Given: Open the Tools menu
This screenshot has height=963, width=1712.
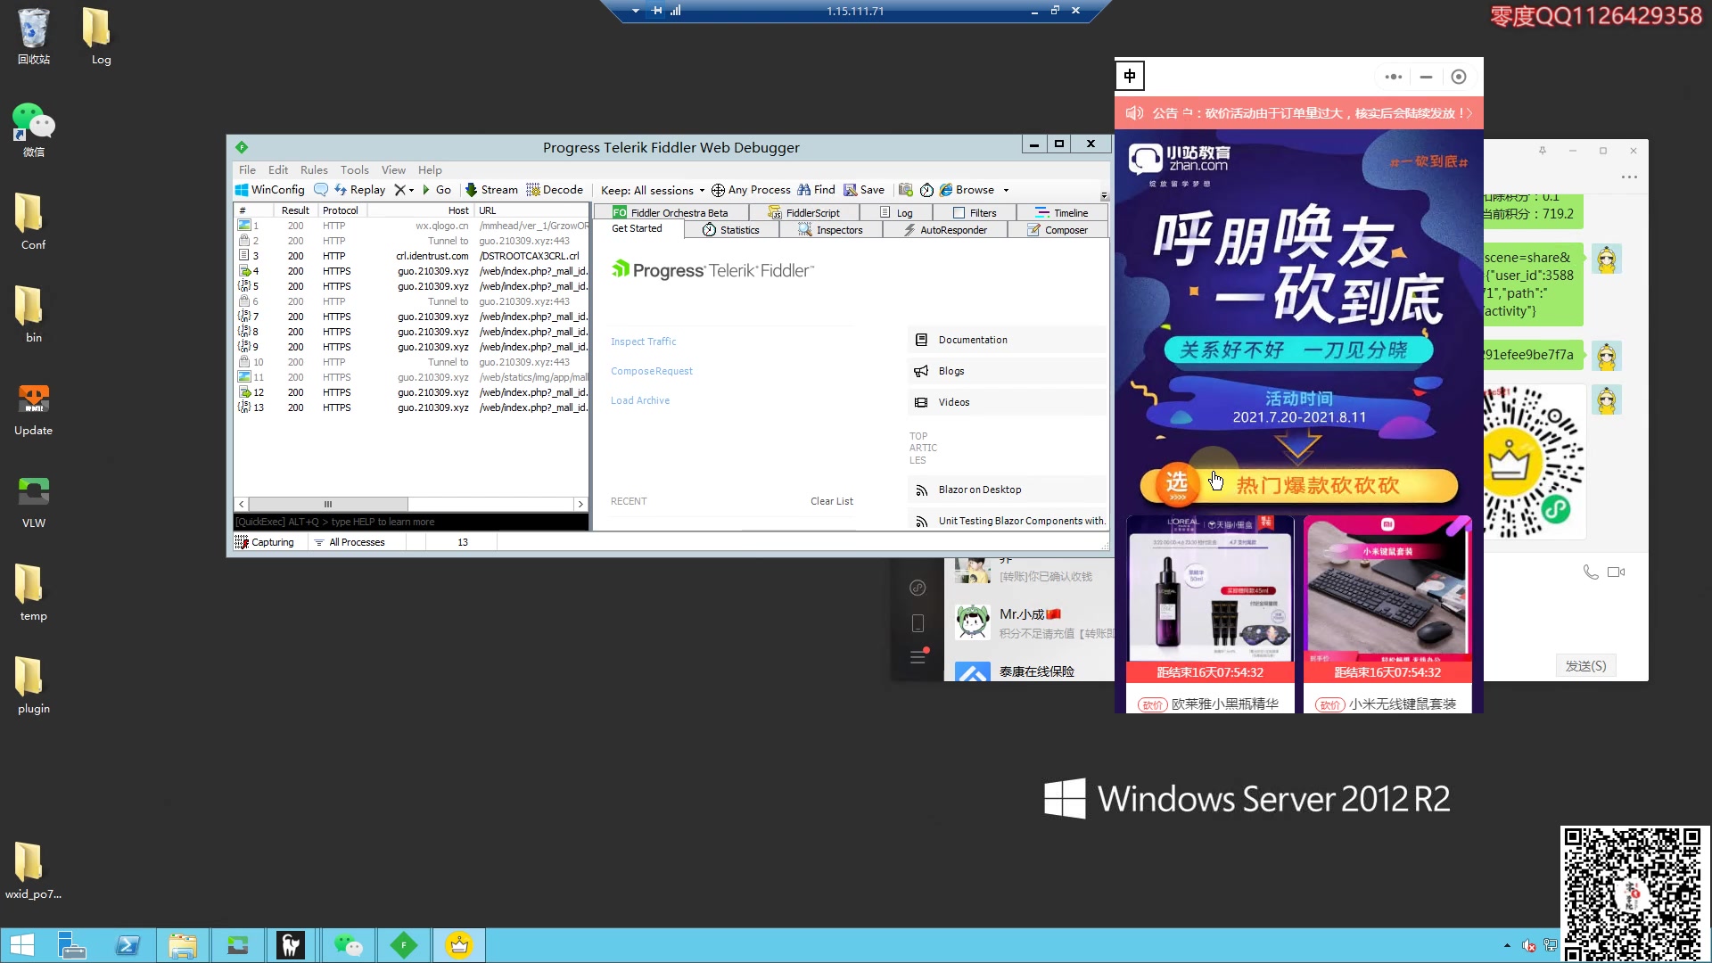Looking at the screenshot, I should click(354, 169).
